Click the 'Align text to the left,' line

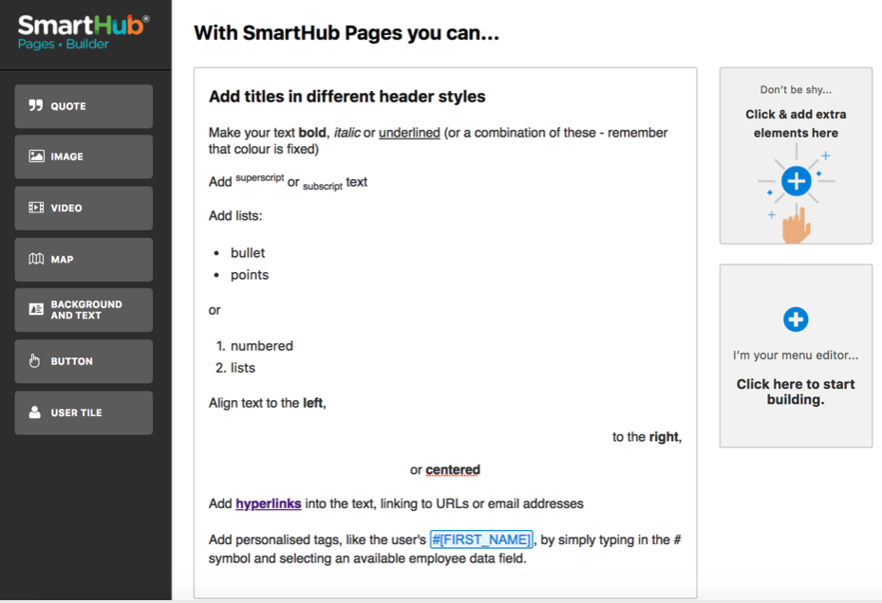click(x=267, y=403)
